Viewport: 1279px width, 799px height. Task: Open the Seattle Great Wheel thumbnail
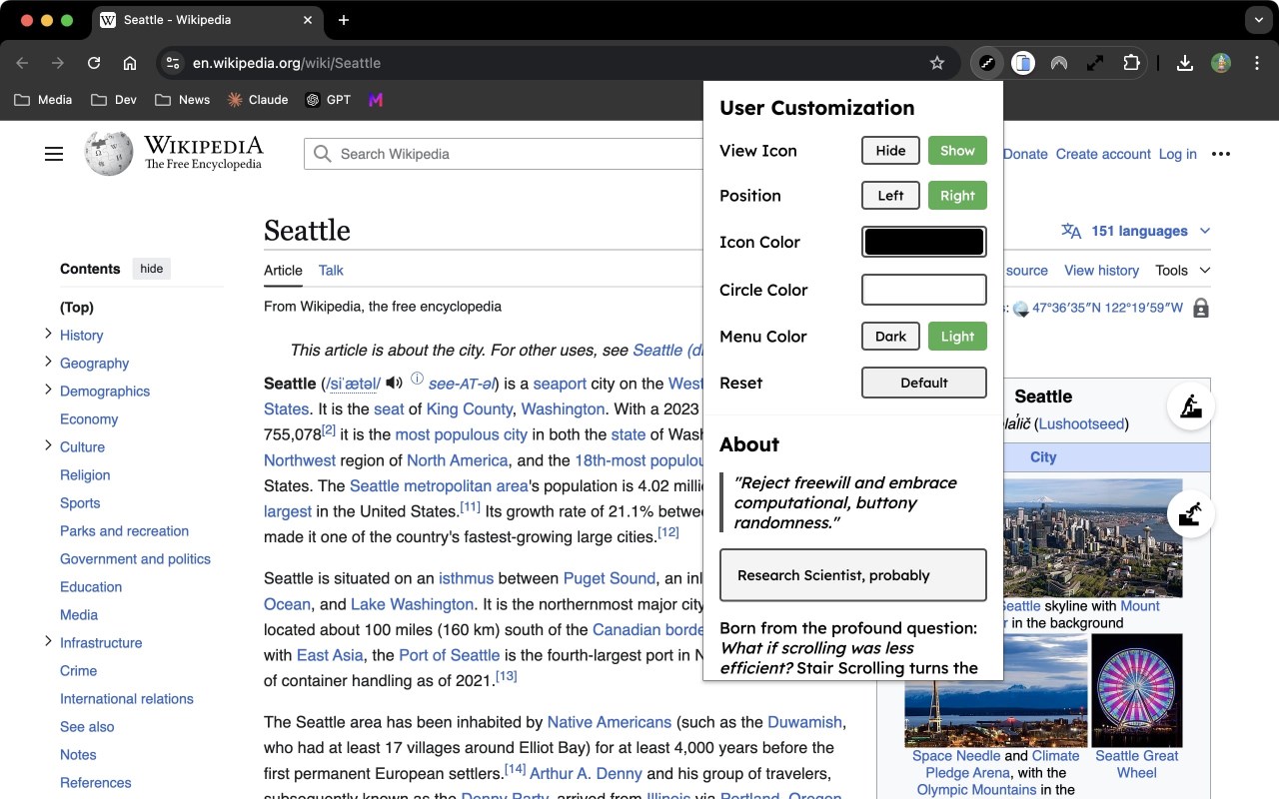click(1136, 689)
